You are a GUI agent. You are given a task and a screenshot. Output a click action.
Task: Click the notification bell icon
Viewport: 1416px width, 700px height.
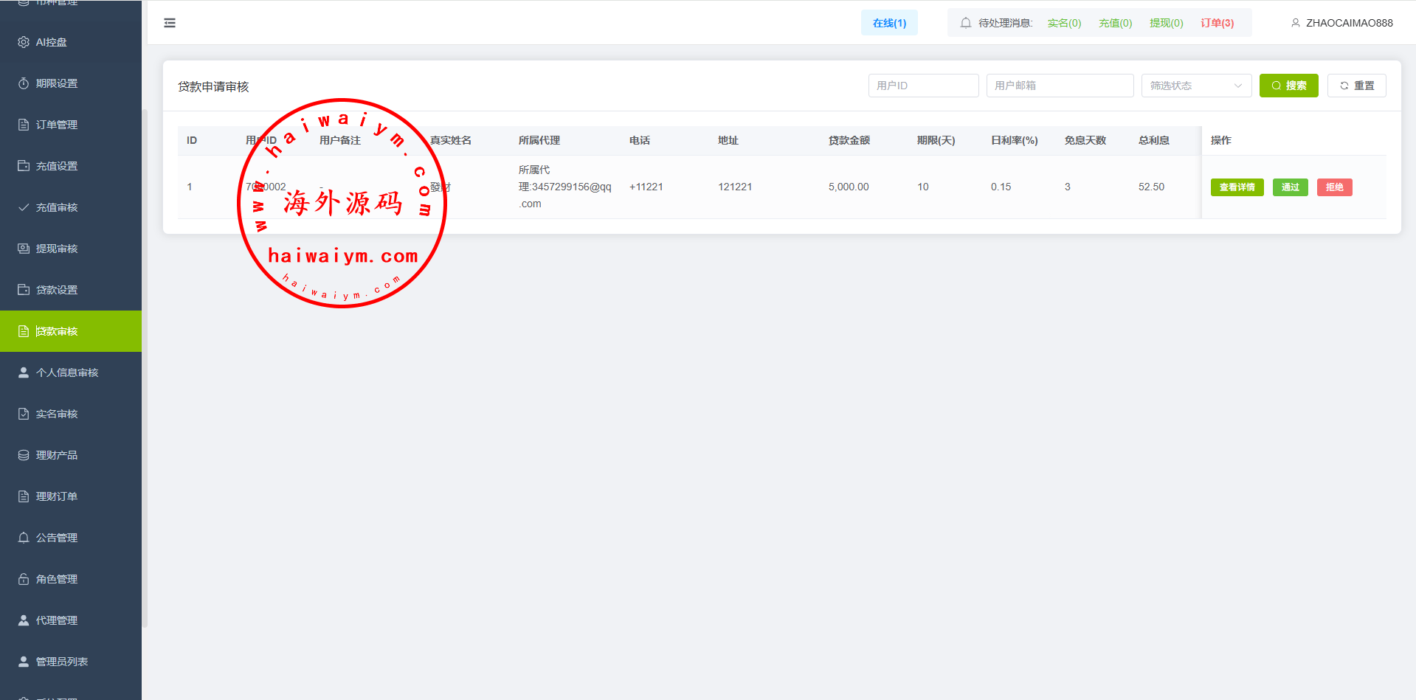[x=965, y=23]
